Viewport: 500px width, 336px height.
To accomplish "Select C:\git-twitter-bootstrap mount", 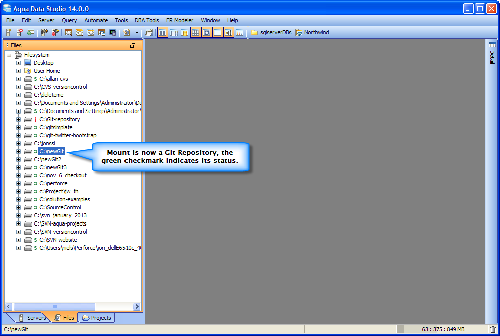I will pos(68,135).
